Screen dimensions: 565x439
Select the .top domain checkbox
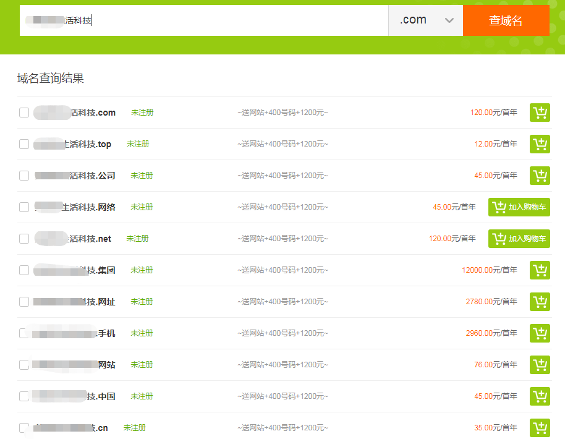24,144
